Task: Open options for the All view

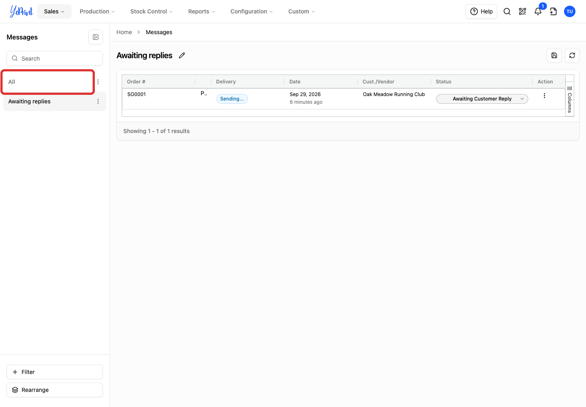Action: (98, 82)
